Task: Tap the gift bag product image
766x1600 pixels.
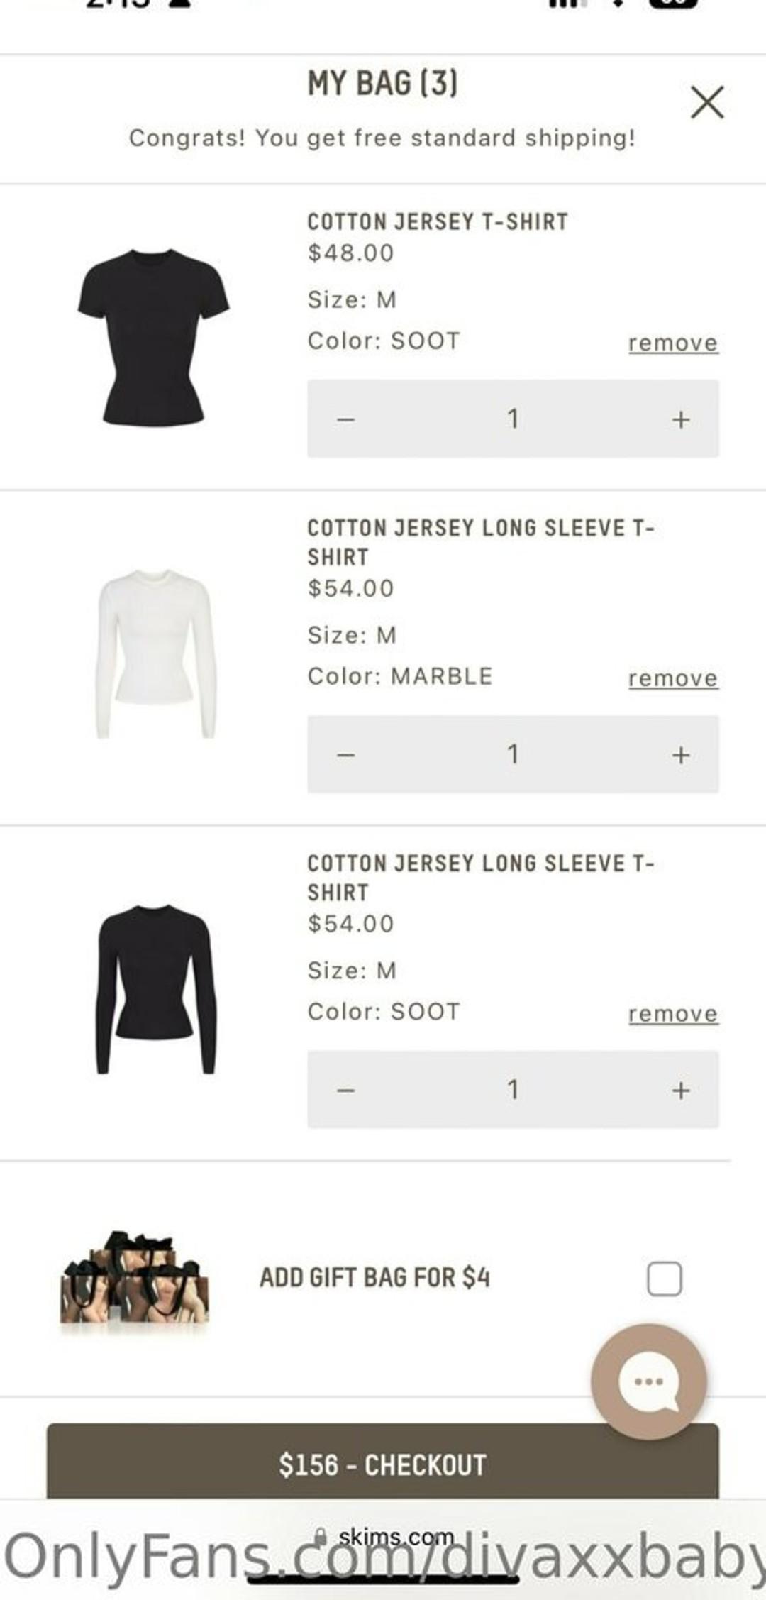Action: tap(135, 1279)
